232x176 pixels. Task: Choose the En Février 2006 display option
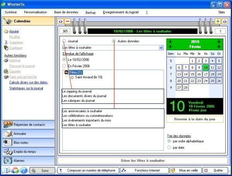pos(64,66)
